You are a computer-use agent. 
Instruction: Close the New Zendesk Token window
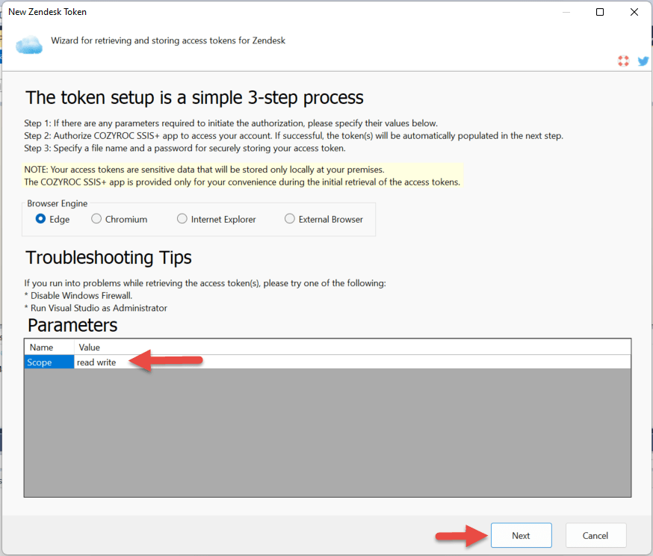[x=634, y=12]
